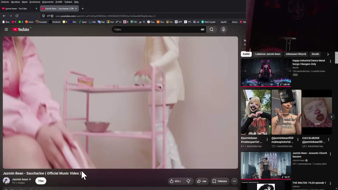Open a new browser tab
338x190 pixels.
coord(82,8)
